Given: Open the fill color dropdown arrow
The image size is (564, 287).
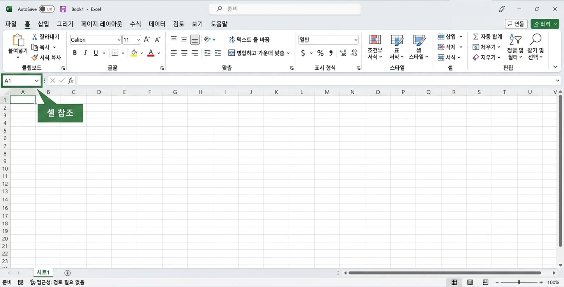Looking at the screenshot, I should tap(141, 53).
